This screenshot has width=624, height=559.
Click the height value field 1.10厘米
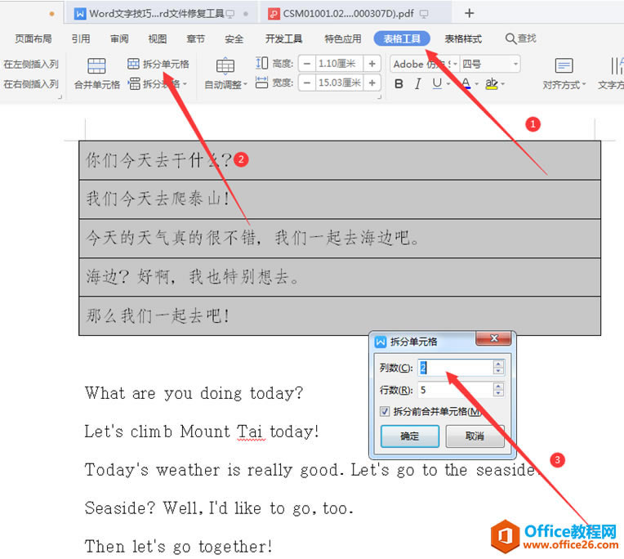click(x=339, y=64)
